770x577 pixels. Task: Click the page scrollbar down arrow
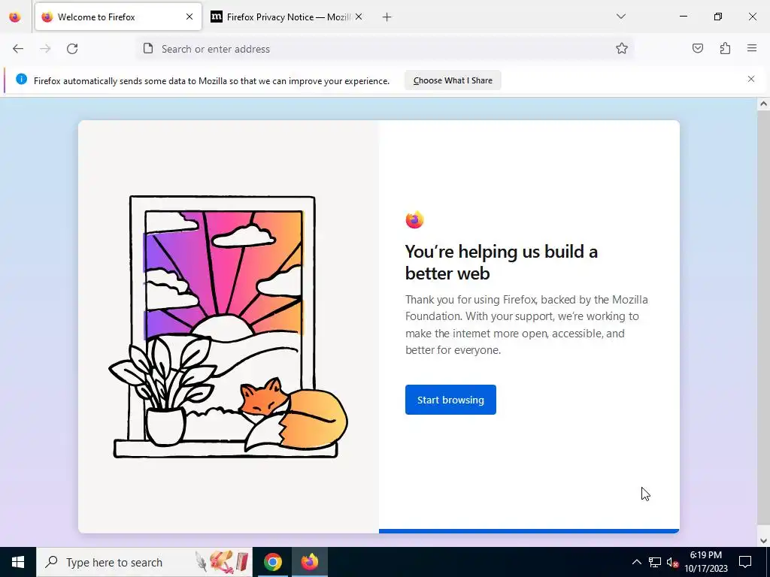tap(763, 541)
